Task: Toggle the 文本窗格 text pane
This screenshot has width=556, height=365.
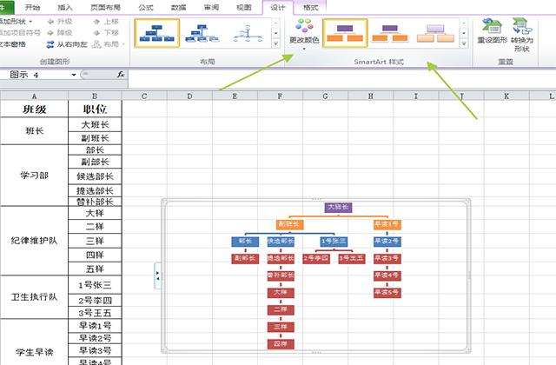Action: tap(13, 44)
